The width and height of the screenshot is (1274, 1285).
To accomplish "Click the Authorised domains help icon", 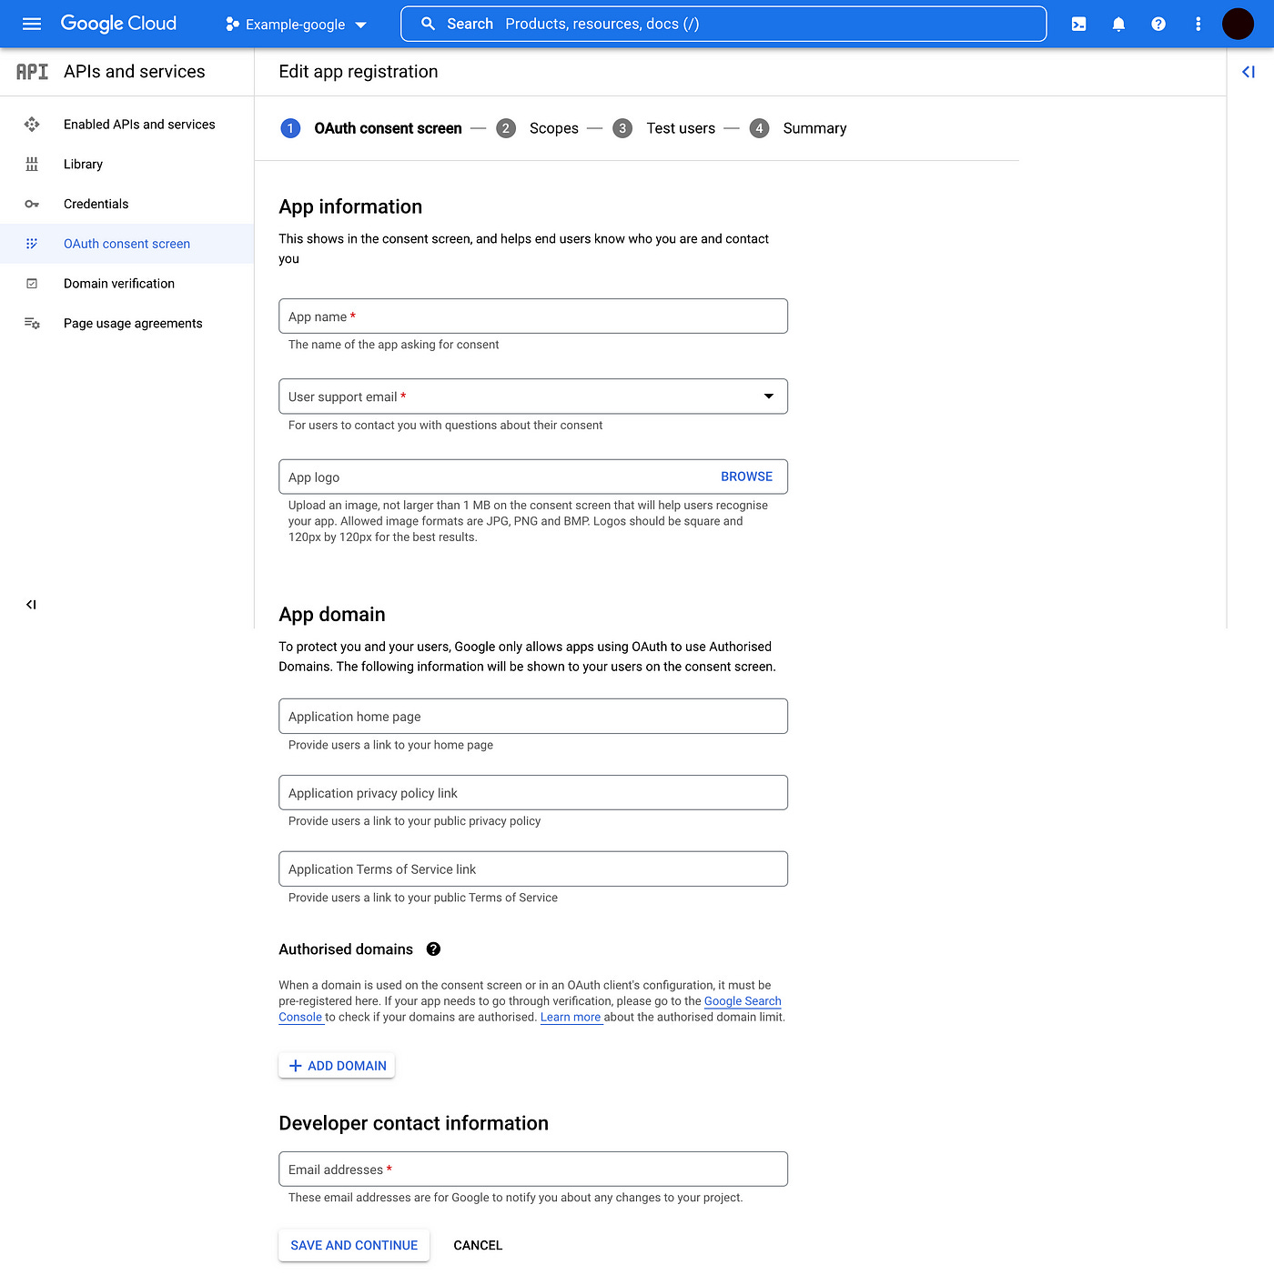I will tap(433, 949).
